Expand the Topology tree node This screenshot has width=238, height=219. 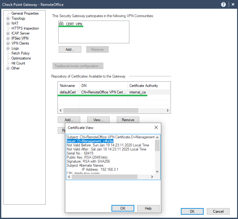tap(8, 18)
